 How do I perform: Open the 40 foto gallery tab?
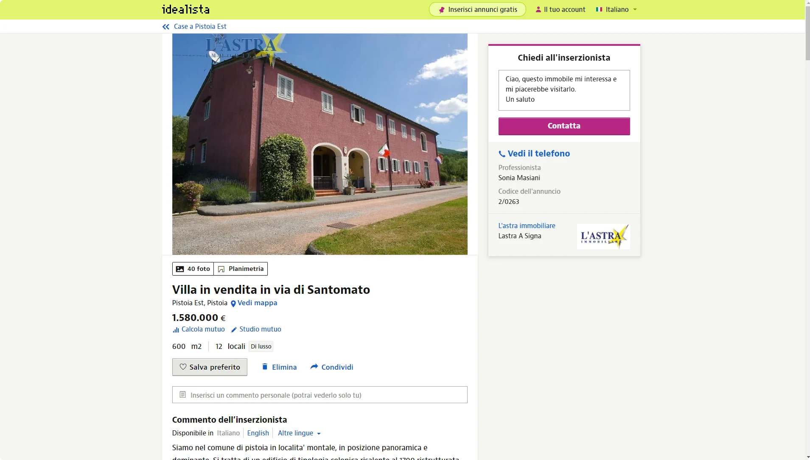(x=193, y=269)
